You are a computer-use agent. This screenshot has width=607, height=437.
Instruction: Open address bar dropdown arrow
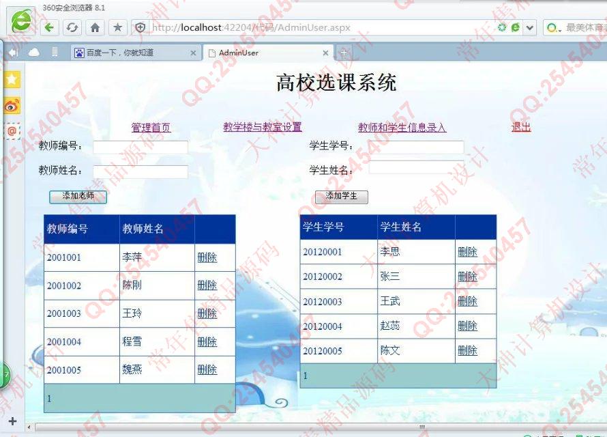click(529, 28)
